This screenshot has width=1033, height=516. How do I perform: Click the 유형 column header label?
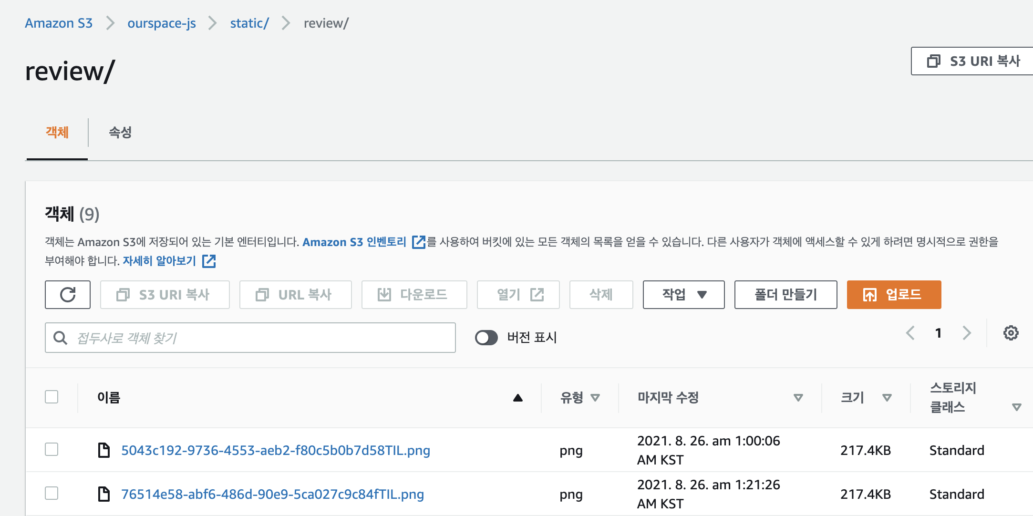coord(572,397)
